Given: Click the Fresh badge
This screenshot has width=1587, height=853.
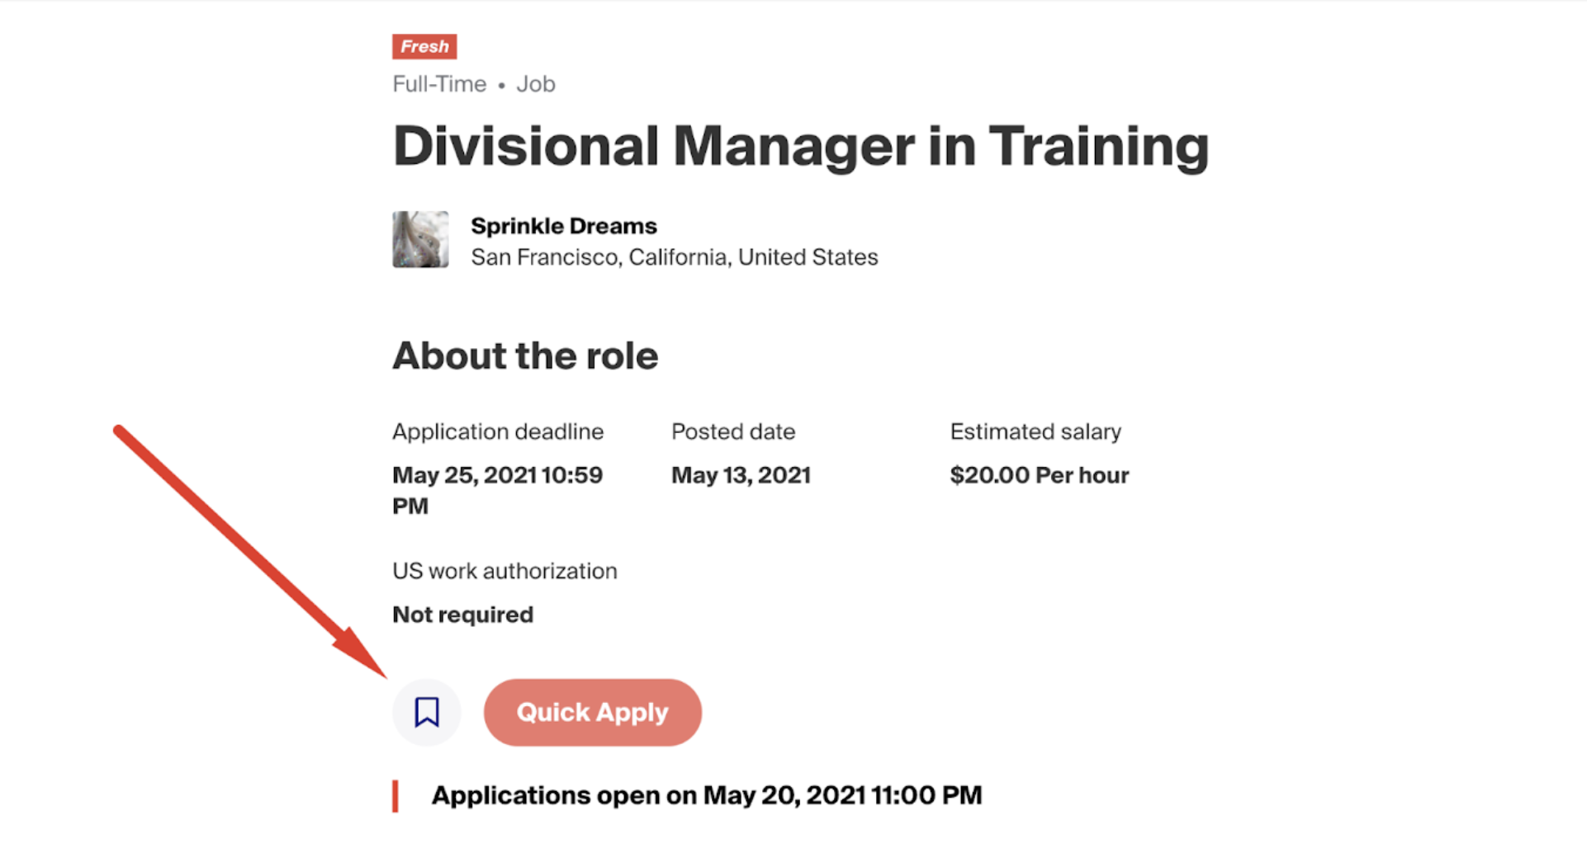Looking at the screenshot, I should [x=424, y=46].
